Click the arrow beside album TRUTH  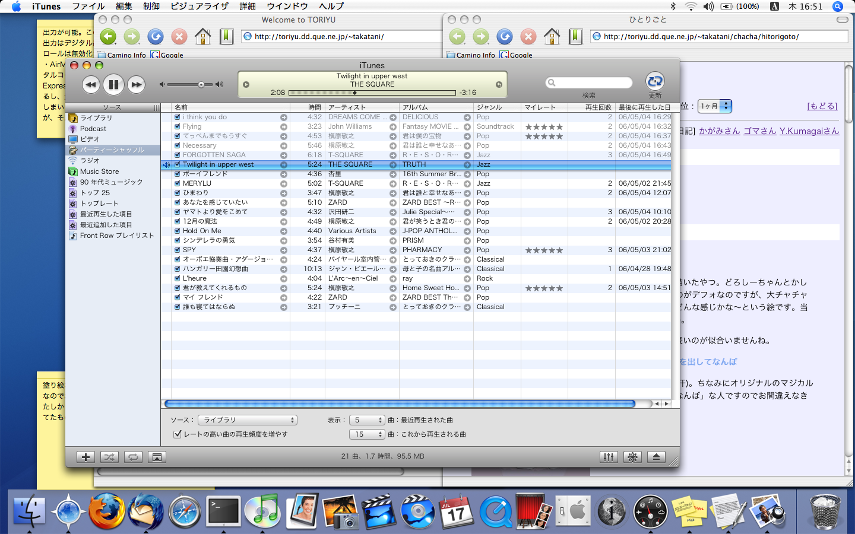tap(467, 165)
